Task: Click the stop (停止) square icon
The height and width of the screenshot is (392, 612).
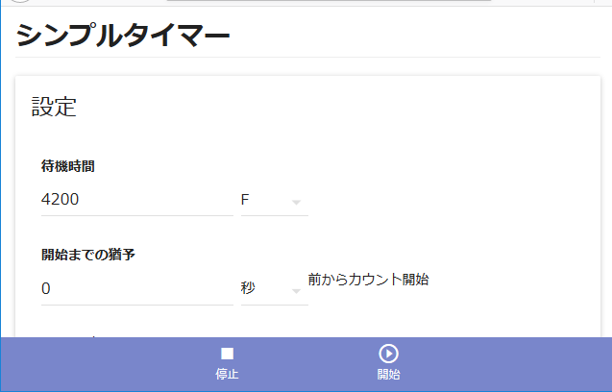Action: pos(227,354)
